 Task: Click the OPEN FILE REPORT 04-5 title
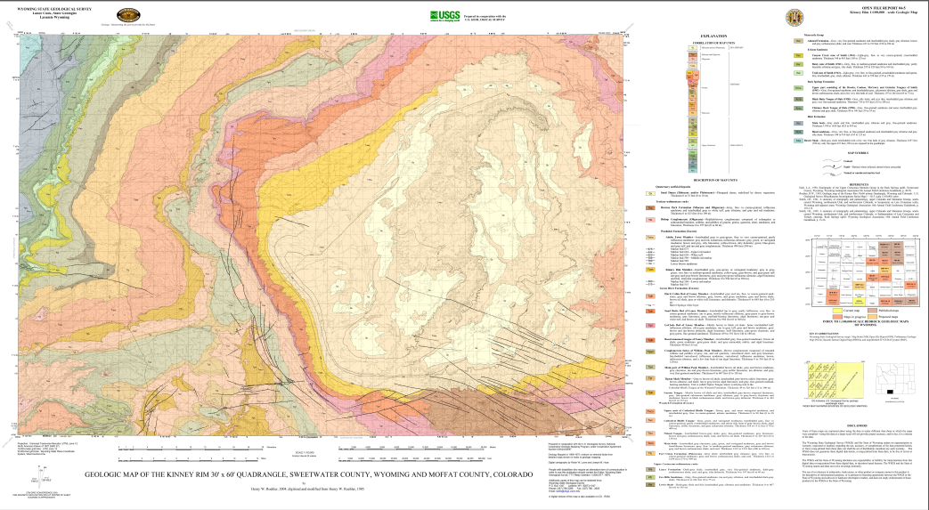869,8
